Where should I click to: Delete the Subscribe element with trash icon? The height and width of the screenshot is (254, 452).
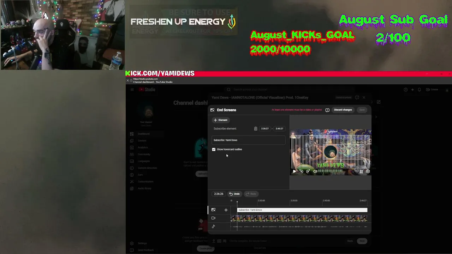[256, 129]
